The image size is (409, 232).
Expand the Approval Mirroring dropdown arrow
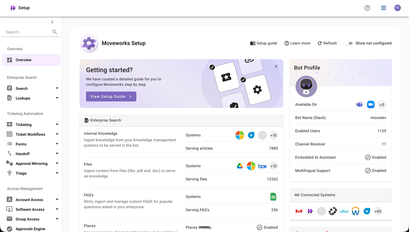pos(57,163)
